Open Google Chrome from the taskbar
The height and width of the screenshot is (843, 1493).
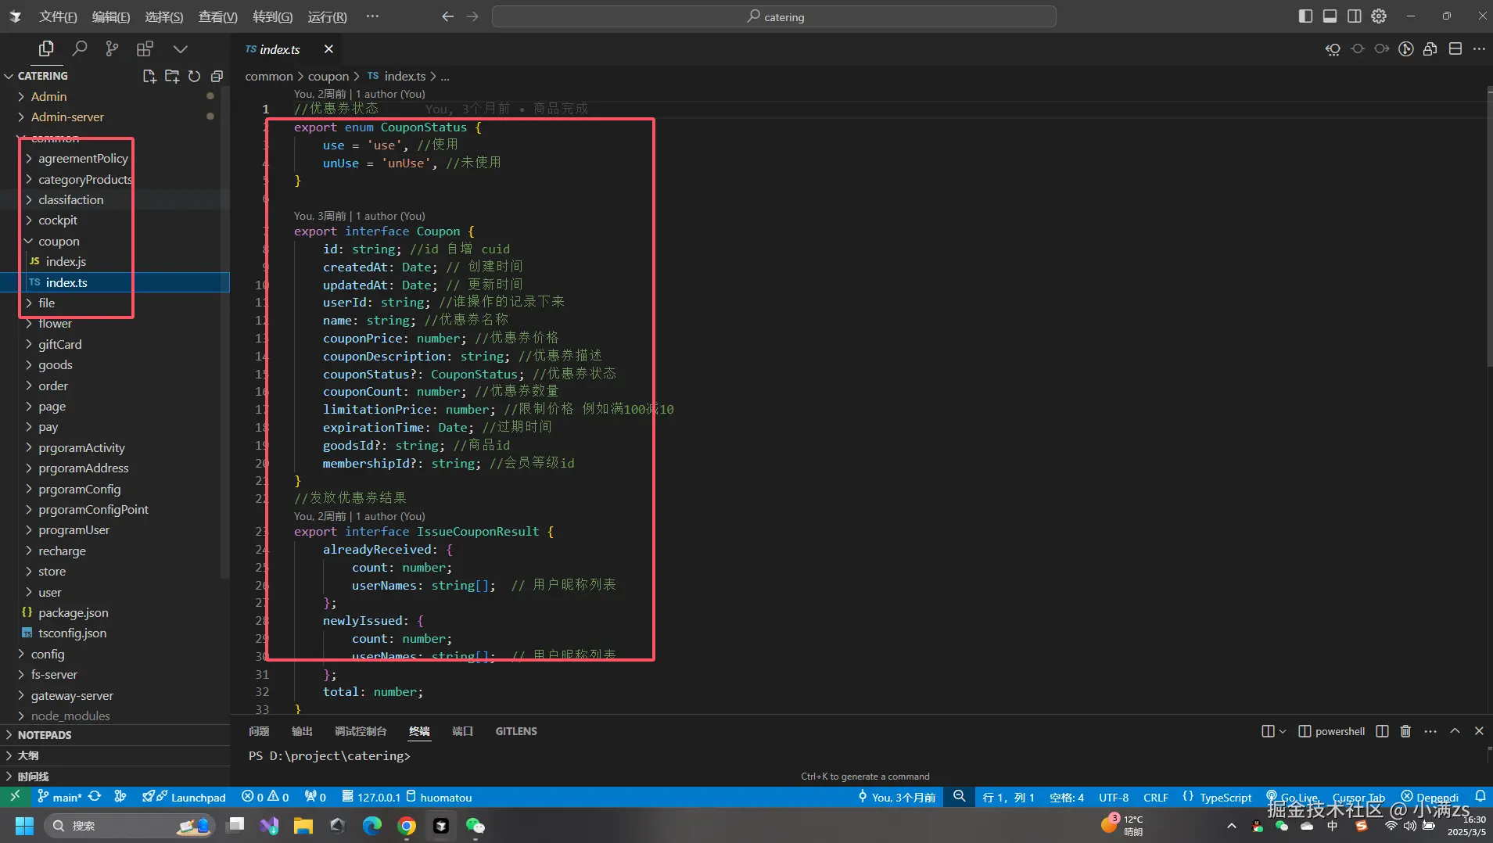tap(406, 826)
